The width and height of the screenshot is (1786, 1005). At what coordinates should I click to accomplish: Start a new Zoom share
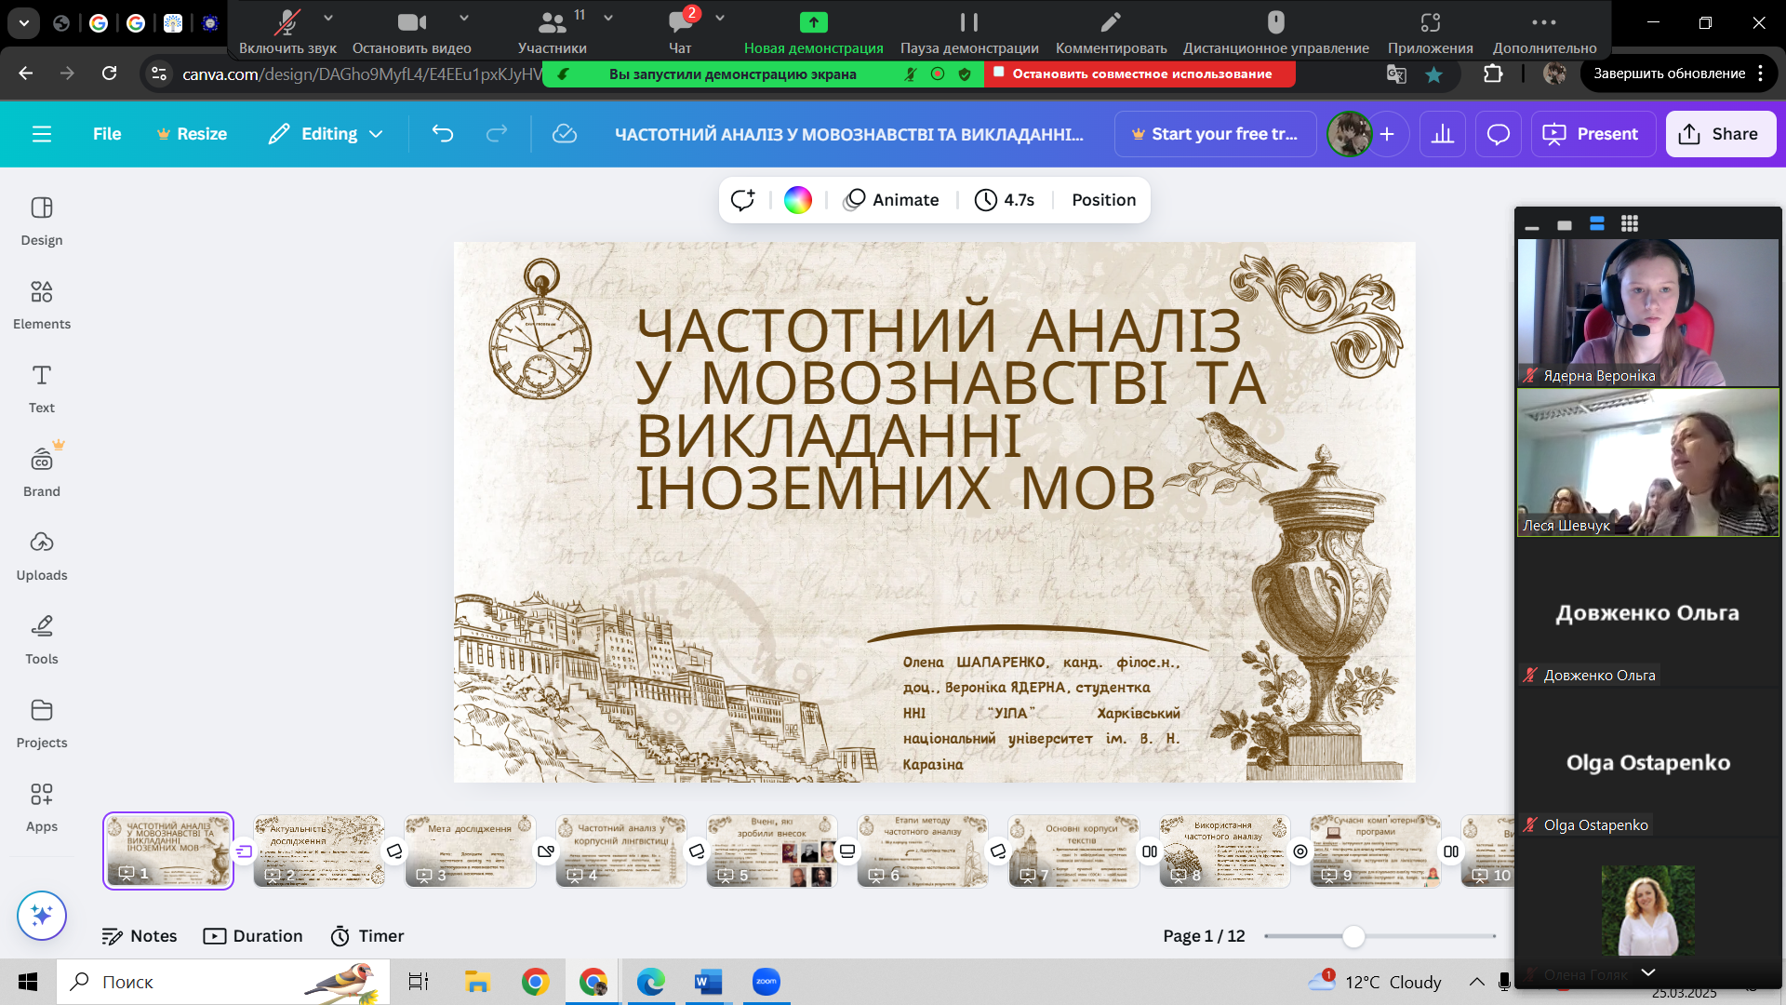(x=813, y=31)
